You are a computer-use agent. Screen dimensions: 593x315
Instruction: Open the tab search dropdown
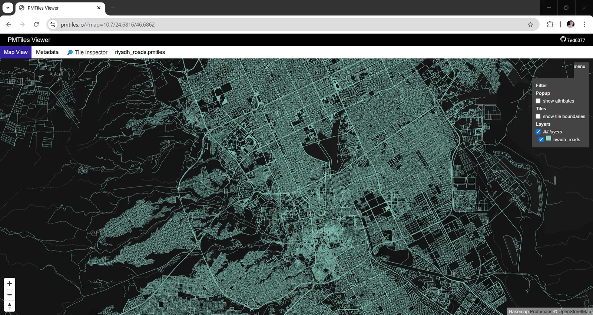(8, 8)
